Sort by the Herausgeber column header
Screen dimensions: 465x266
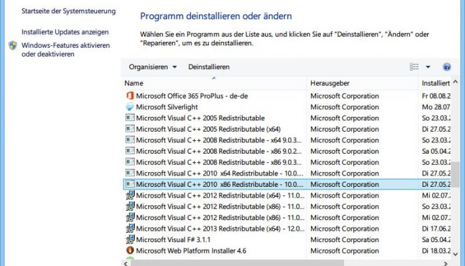(x=363, y=83)
